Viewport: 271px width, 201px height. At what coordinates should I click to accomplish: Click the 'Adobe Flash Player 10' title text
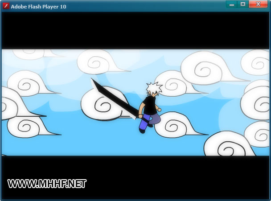tap(39, 7)
